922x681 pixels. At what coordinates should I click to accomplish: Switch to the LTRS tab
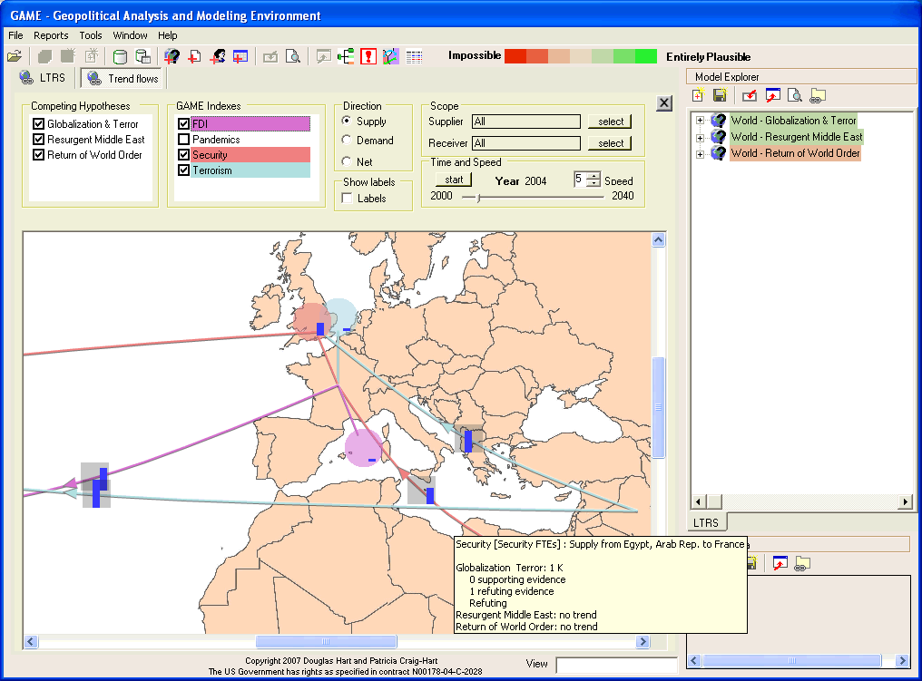(x=44, y=79)
